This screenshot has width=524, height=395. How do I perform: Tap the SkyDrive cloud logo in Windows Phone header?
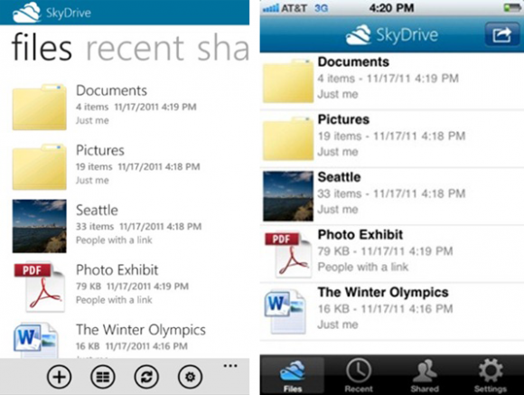tap(26, 13)
